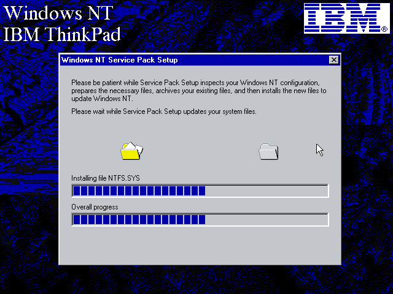Screen dimensions: 393x294
Task: Click the 'Please be patient' paragraph
Action: pyautogui.click(x=199, y=91)
